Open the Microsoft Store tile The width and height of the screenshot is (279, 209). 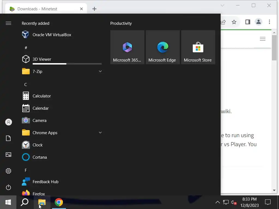point(198,47)
